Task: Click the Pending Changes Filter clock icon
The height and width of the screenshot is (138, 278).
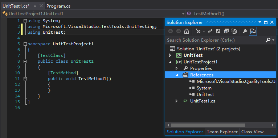Action: pos(198,31)
